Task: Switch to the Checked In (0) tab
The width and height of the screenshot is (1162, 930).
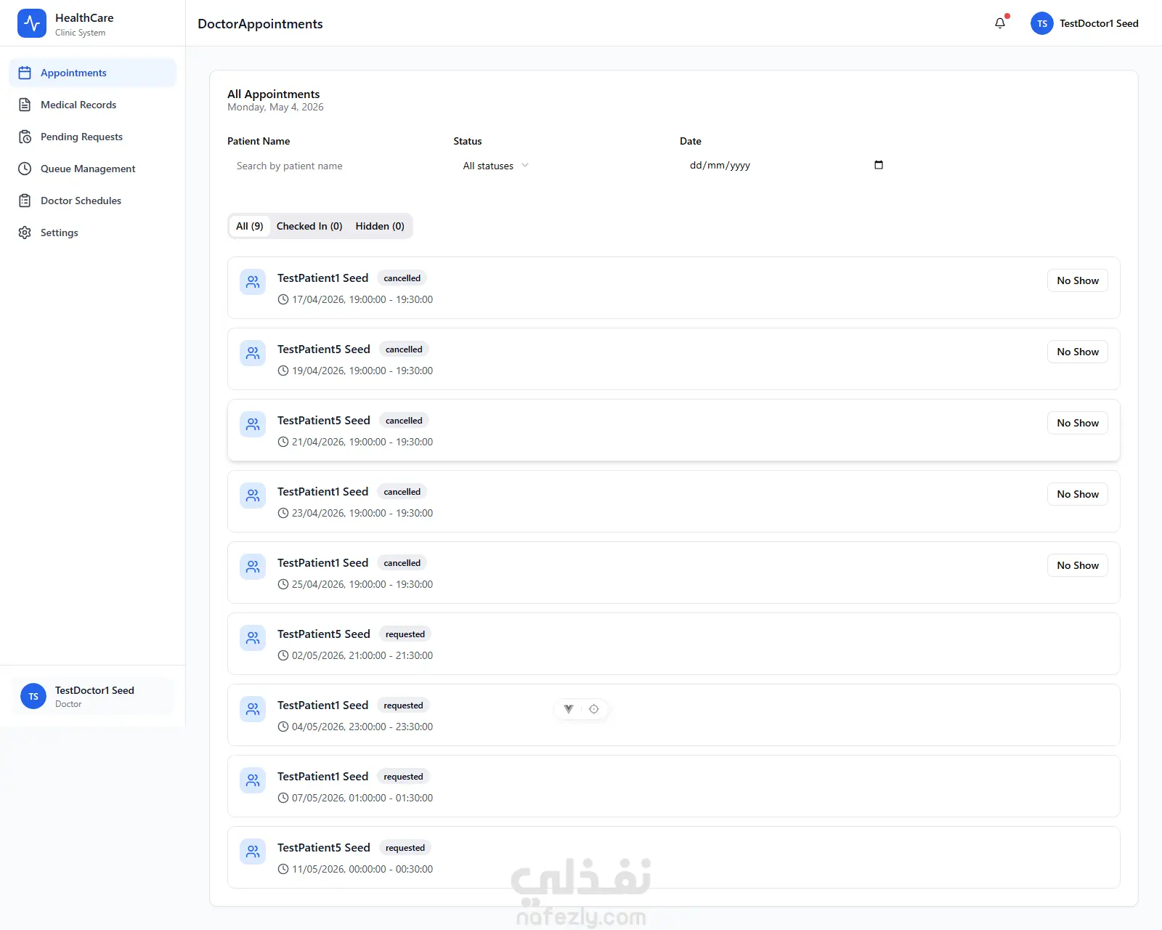Action: 309,226
